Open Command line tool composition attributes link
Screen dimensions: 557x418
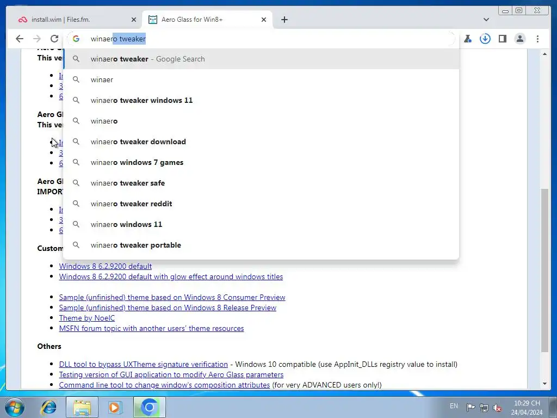[x=164, y=385]
